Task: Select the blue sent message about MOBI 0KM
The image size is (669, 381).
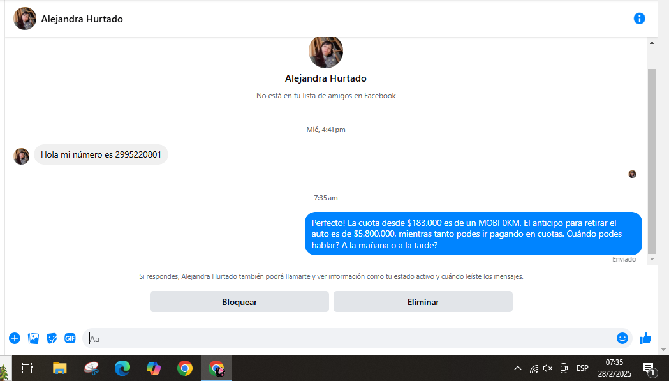Action: [473, 234]
